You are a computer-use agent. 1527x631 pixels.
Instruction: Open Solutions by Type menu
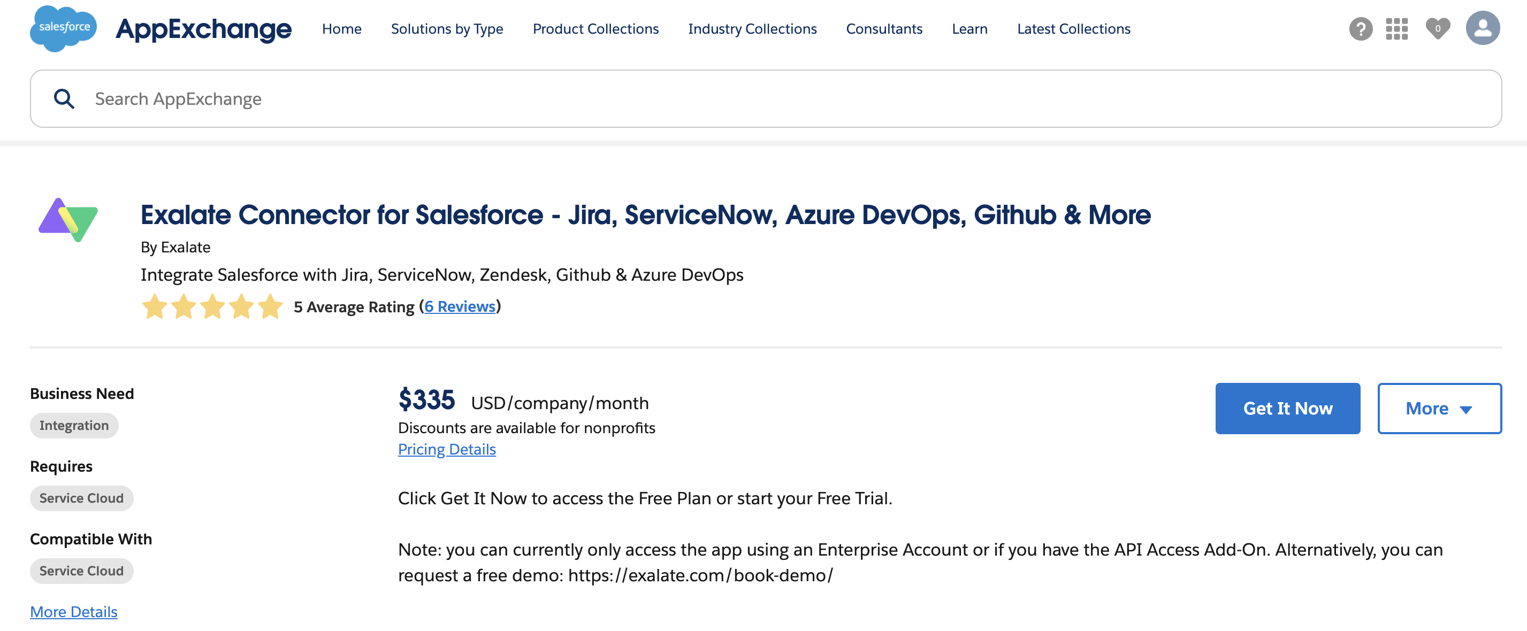pos(447,28)
